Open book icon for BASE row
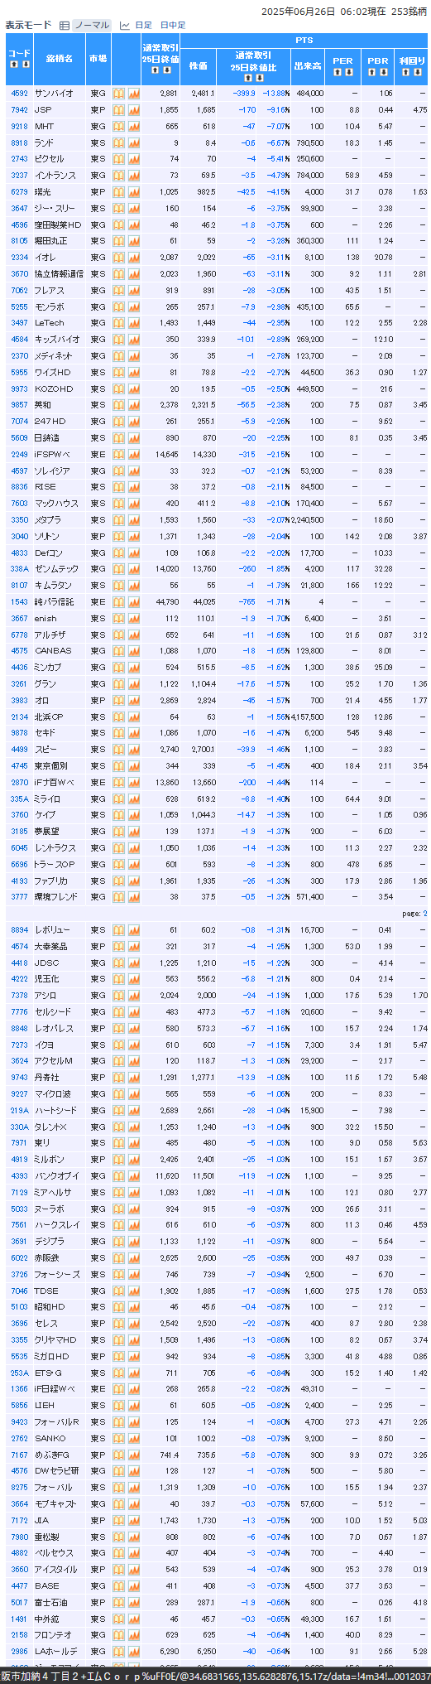431x1684 pixels. (118, 1585)
